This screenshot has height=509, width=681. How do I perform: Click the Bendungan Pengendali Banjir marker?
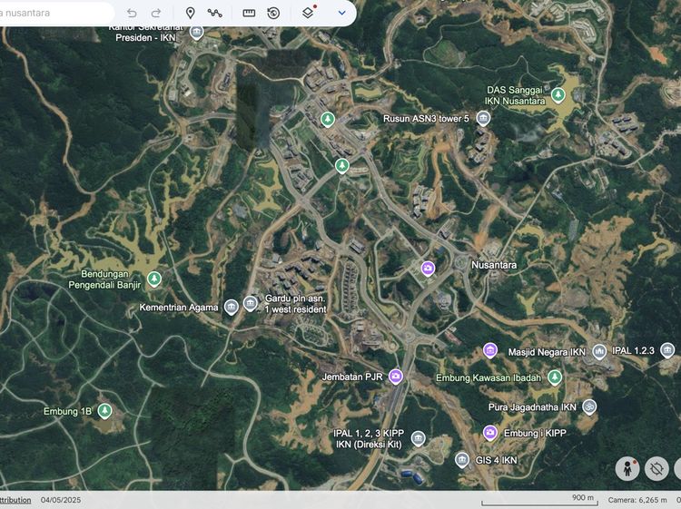pos(154,279)
